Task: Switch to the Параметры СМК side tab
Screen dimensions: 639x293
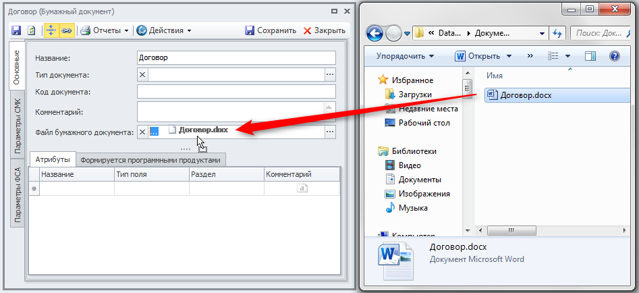Action: point(18,126)
